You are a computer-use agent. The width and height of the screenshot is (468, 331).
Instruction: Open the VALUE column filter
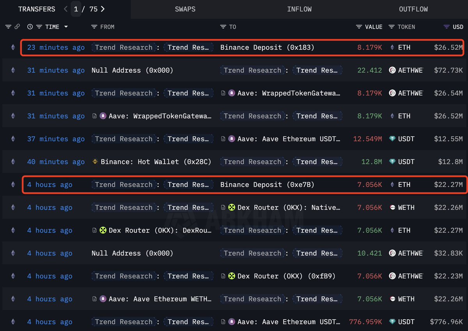click(x=359, y=27)
